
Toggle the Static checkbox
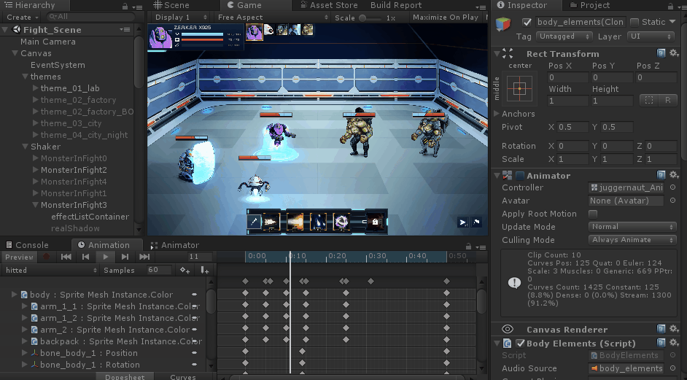pos(634,22)
